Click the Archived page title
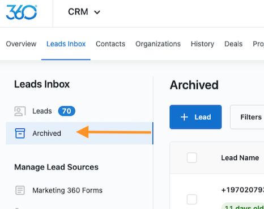The width and height of the screenshot is (264, 209). point(194,85)
